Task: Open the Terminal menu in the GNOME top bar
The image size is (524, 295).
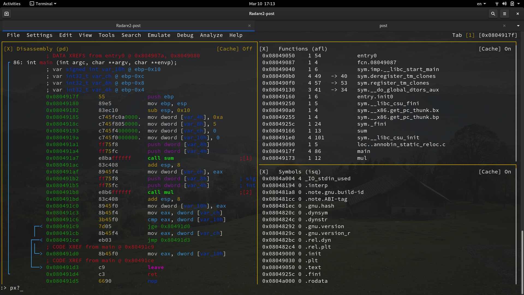Action: coord(43,4)
